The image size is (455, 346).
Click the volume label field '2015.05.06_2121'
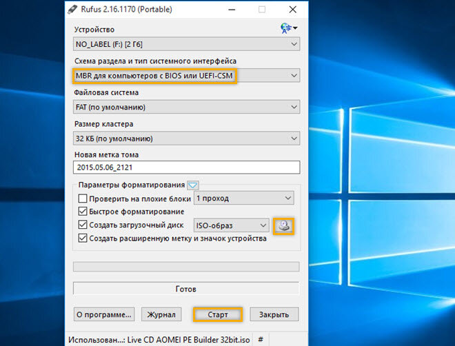coord(186,167)
